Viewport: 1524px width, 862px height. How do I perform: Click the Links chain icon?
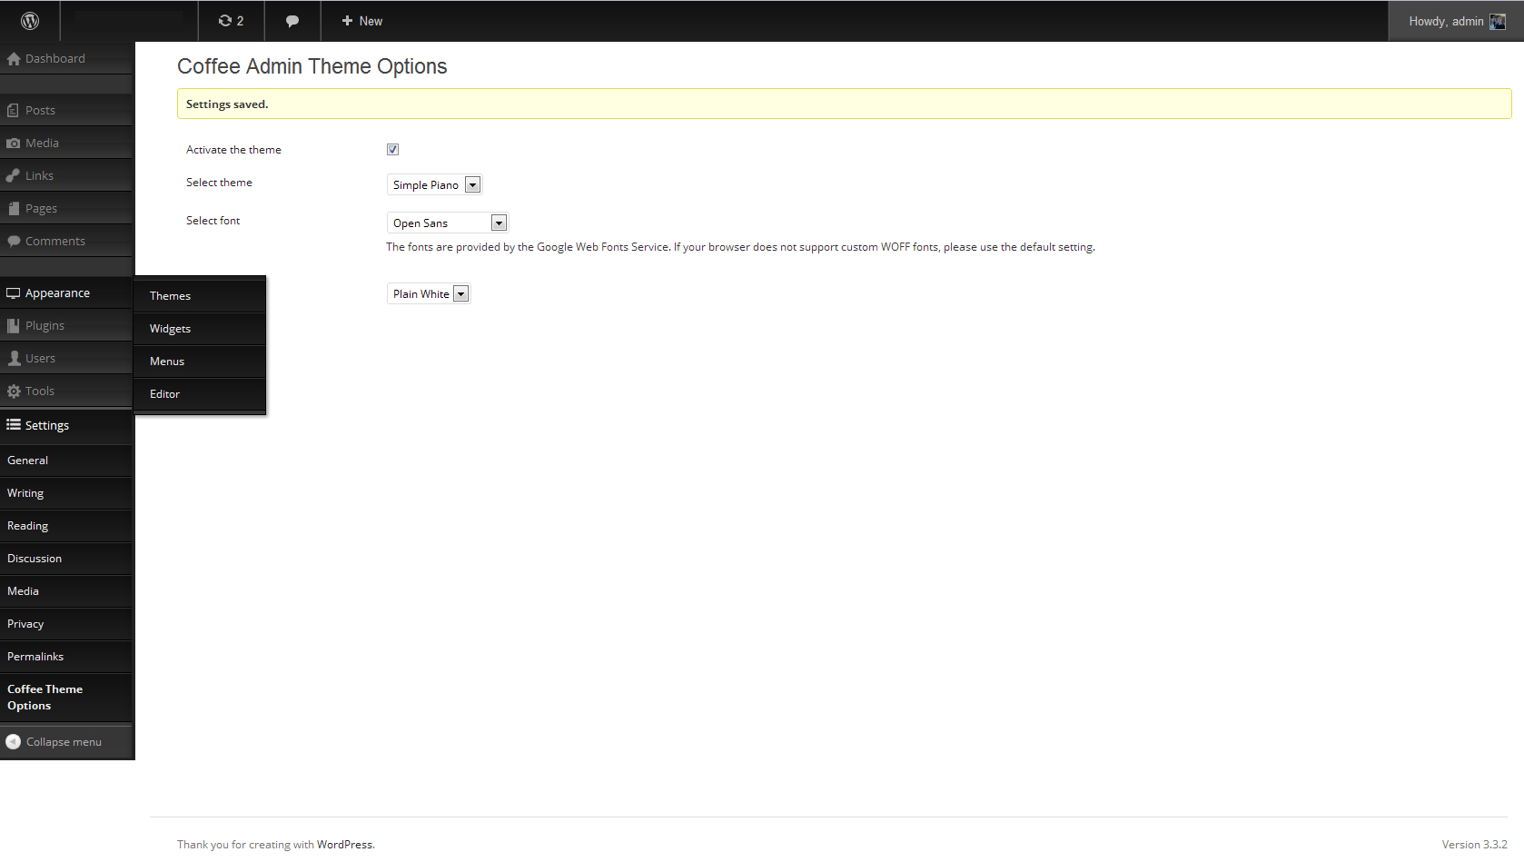[14, 176]
